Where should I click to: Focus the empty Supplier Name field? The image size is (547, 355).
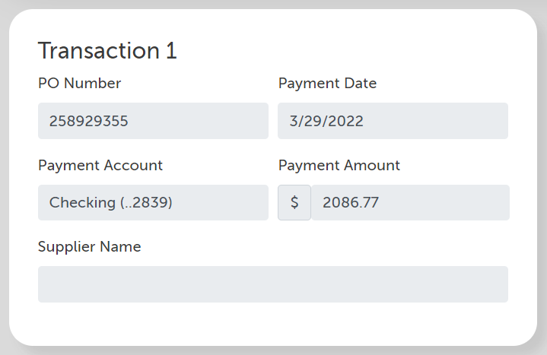pyautogui.click(x=273, y=284)
